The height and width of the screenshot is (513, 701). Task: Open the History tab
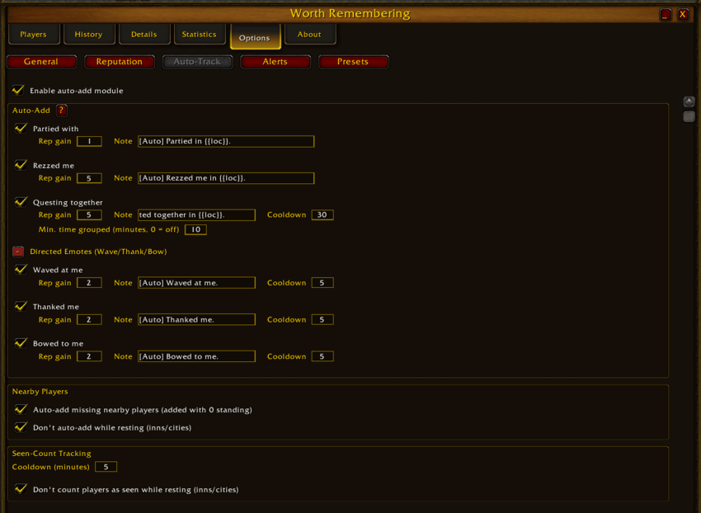[x=89, y=35]
